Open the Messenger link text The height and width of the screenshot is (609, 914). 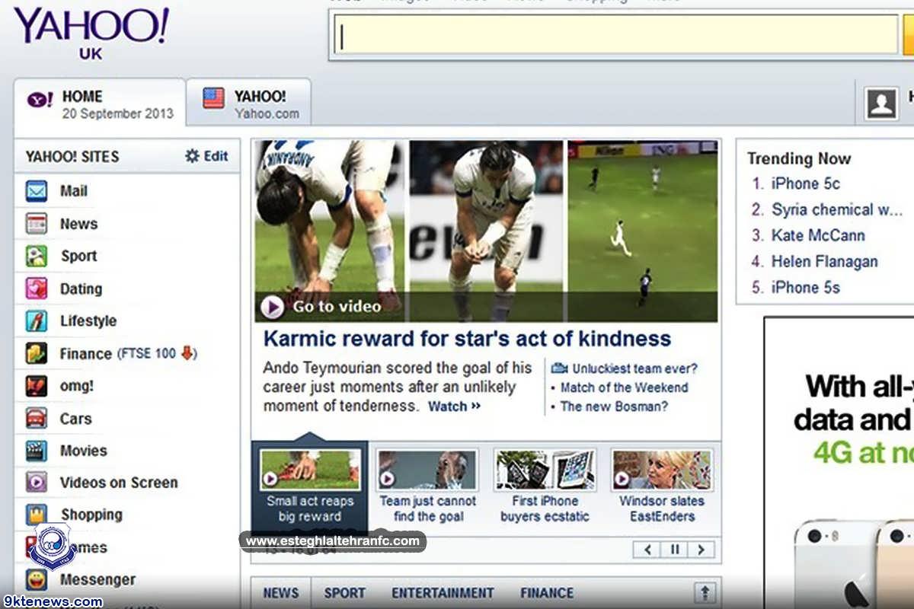click(x=97, y=579)
